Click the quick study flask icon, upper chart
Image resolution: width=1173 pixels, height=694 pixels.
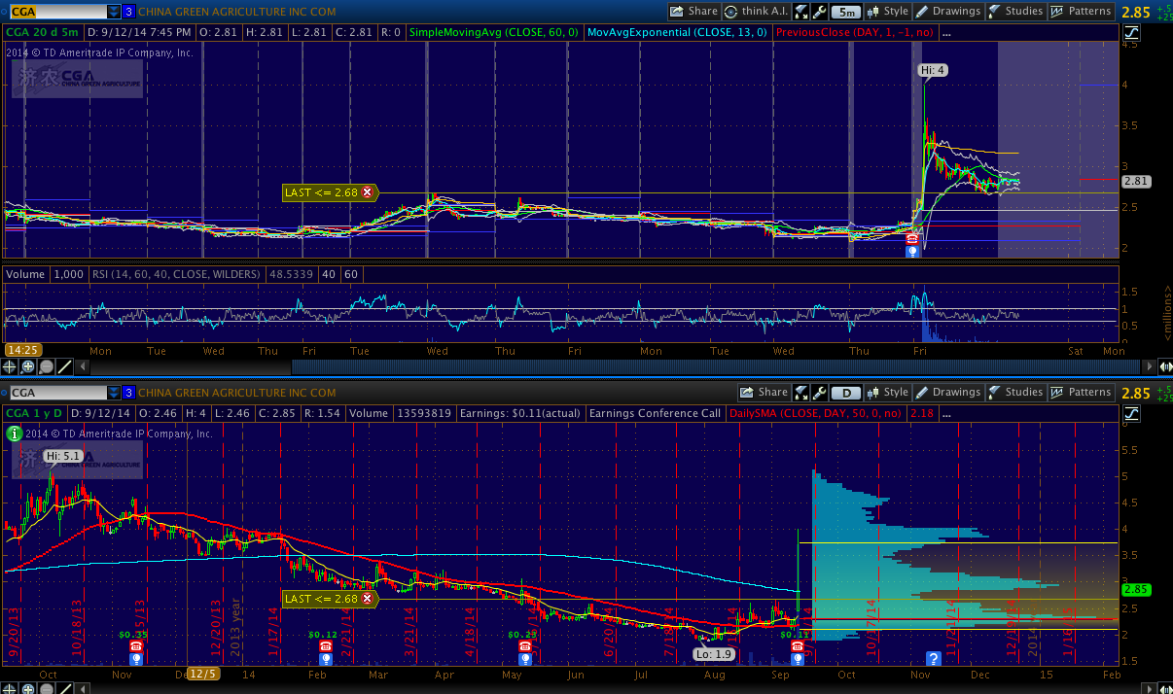pos(800,12)
